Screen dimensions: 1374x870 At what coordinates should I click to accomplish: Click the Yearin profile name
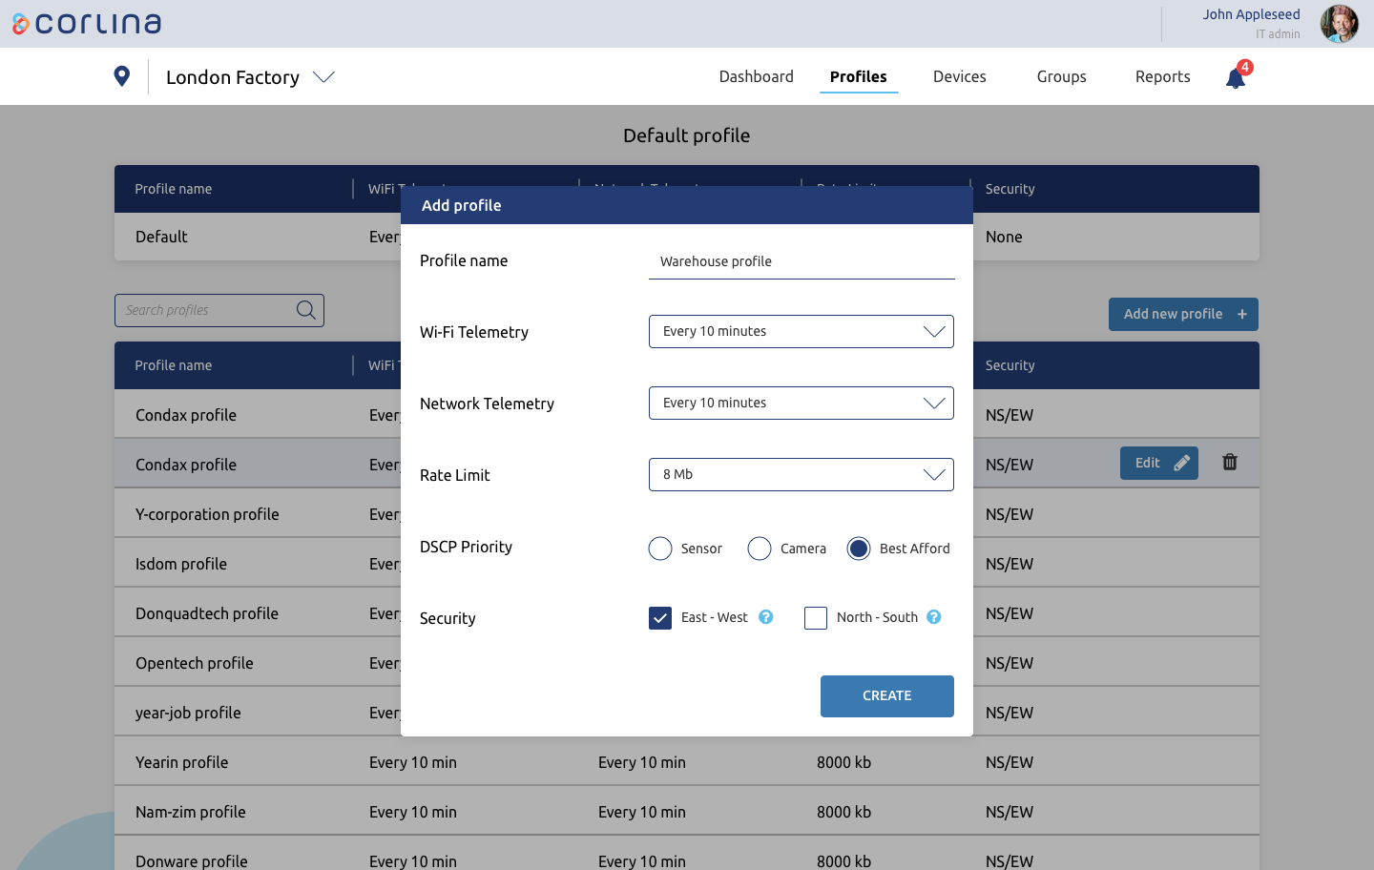pyautogui.click(x=182, y=762)
